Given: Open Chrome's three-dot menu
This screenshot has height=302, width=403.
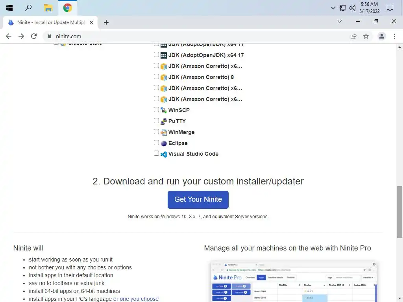Looking at the screenshot, I should tap(394, 36).
